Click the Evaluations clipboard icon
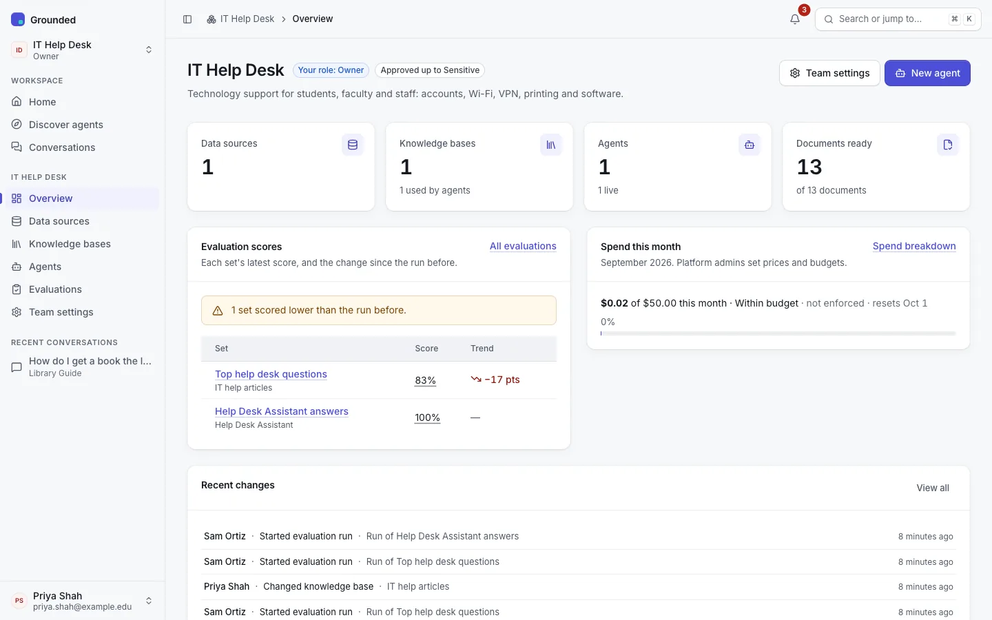Viewport: 992px width, 620px height. (17, 289)
